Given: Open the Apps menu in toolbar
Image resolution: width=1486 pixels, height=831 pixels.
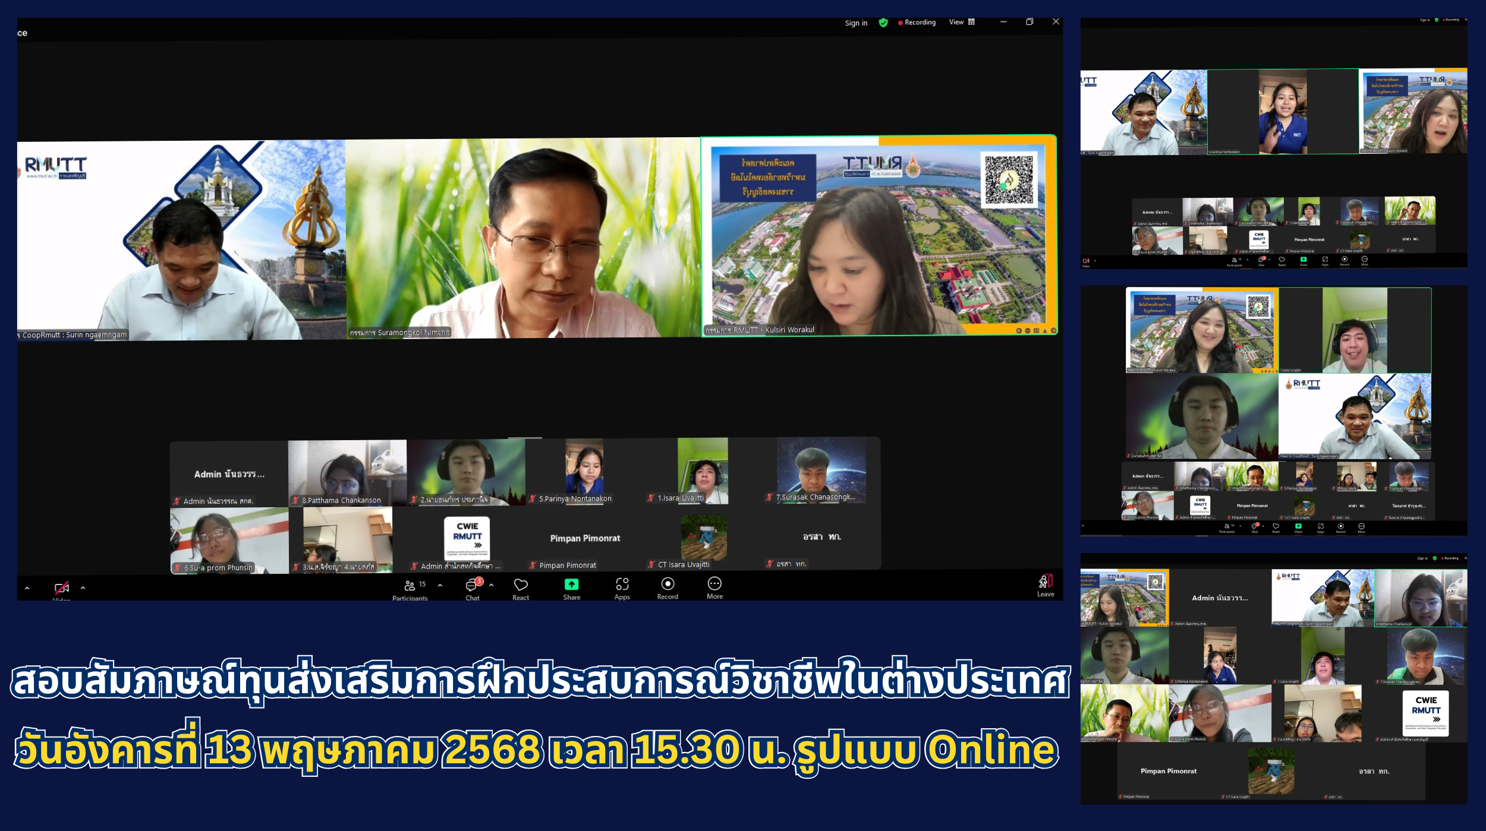Looking at the screenshot, I should click(622, 589).
